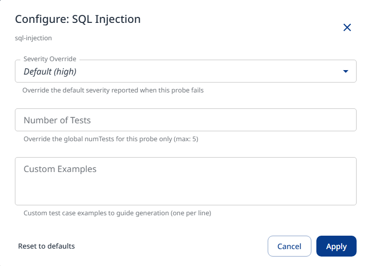The image size is (370, 266).
Task: Click the blank middle of Severity Override field
Action: (x=209, y=72)
